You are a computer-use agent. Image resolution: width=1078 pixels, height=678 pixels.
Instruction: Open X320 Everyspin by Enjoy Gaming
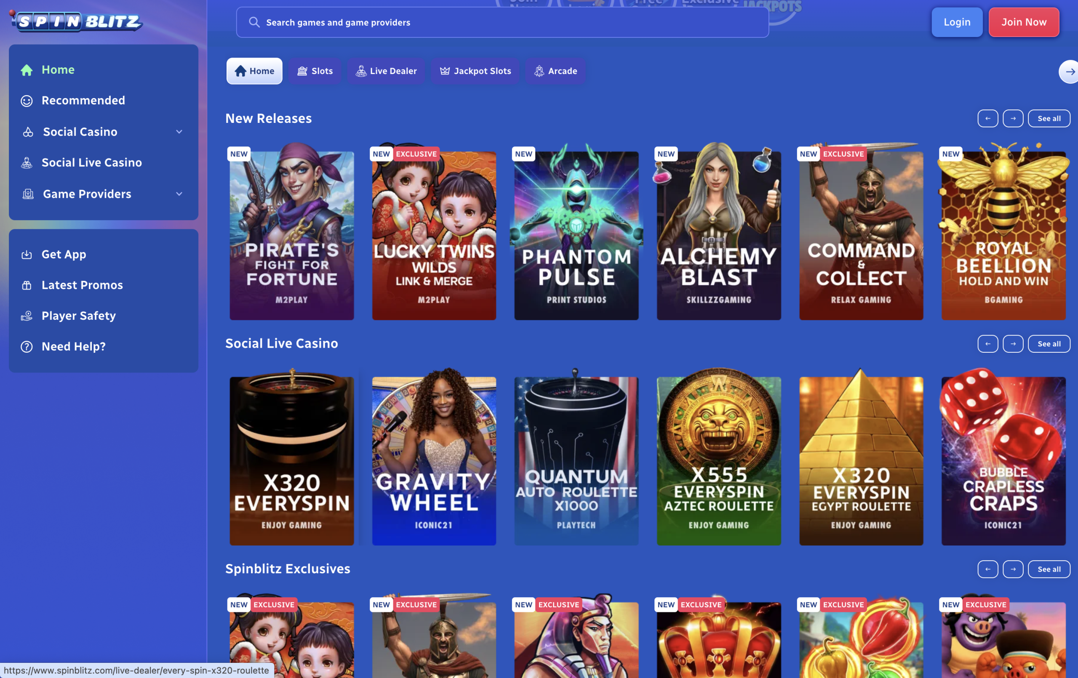point(291,457)
